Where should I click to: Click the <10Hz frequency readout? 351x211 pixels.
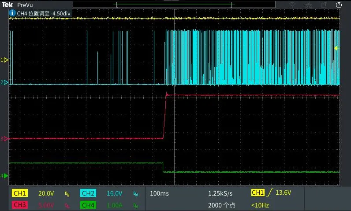coord(260,205)
